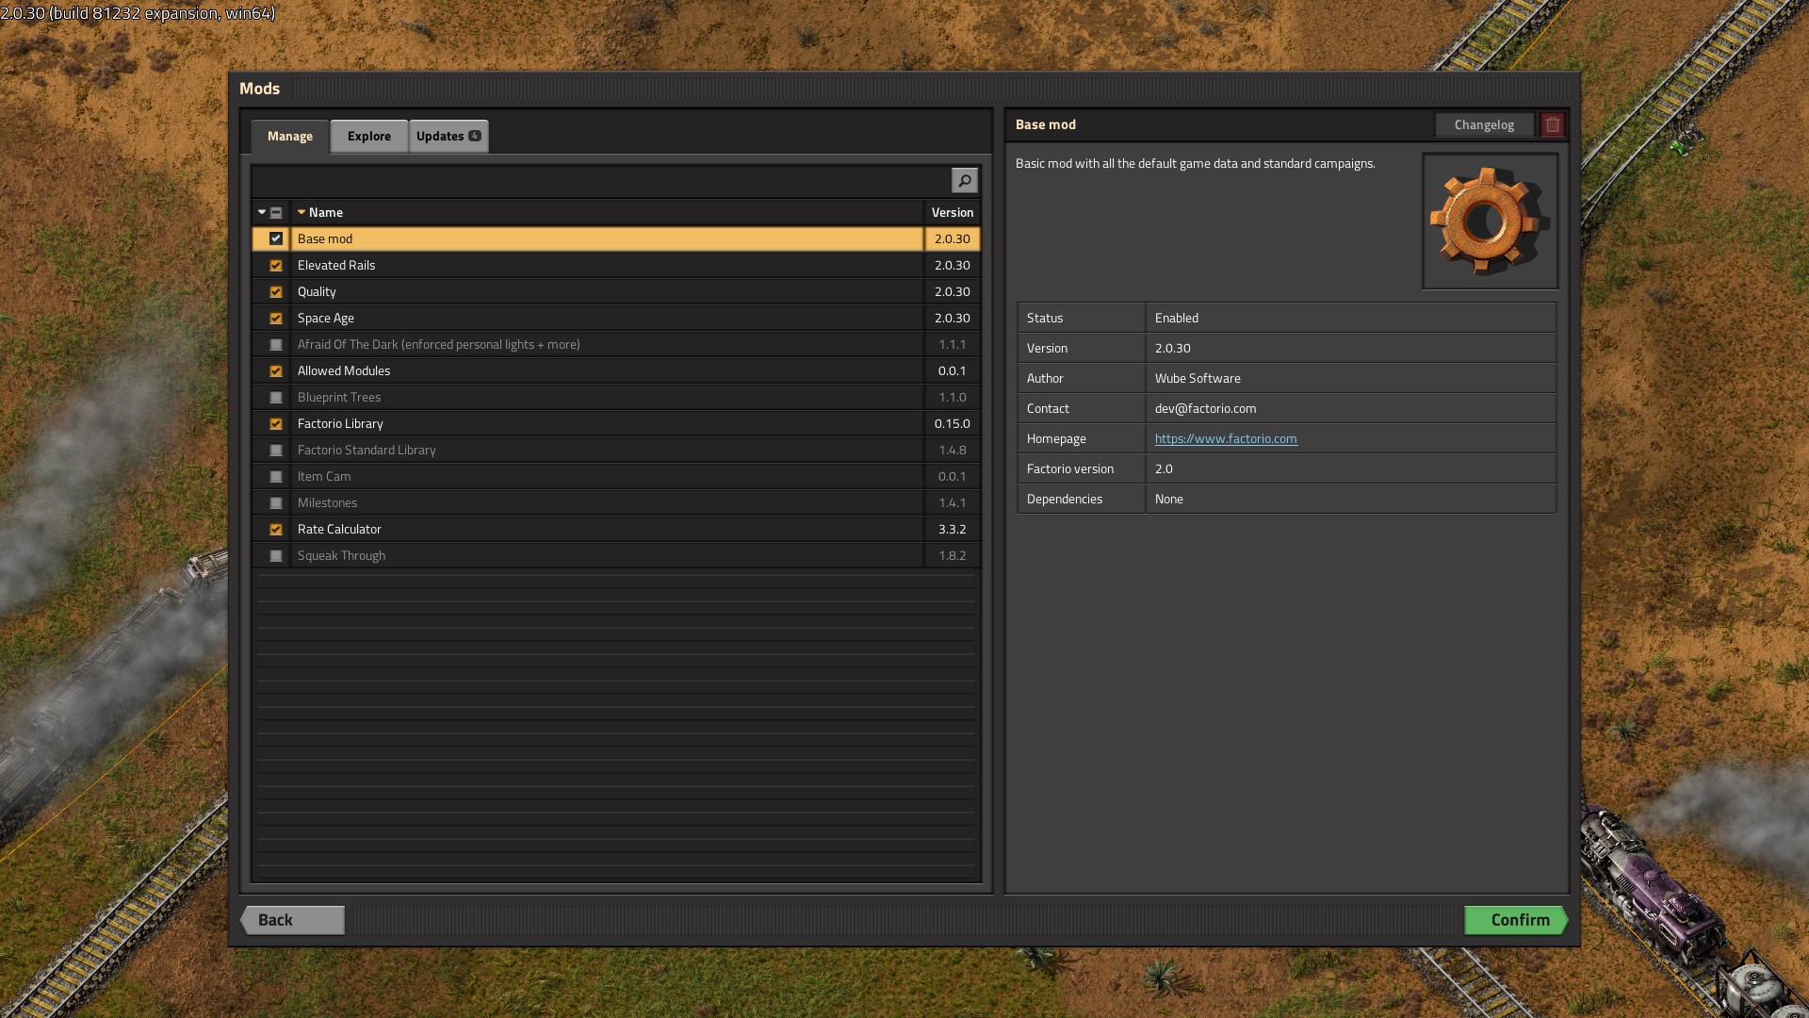Confirm the mod changes
Screen dimensions: 1809x1018
tap(1516, 920)
